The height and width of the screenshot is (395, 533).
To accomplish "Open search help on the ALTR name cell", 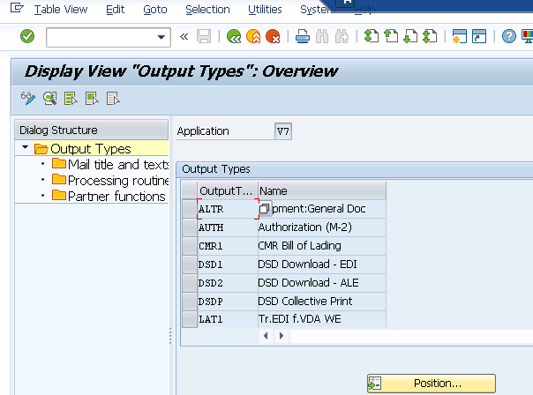I will 265,209.
